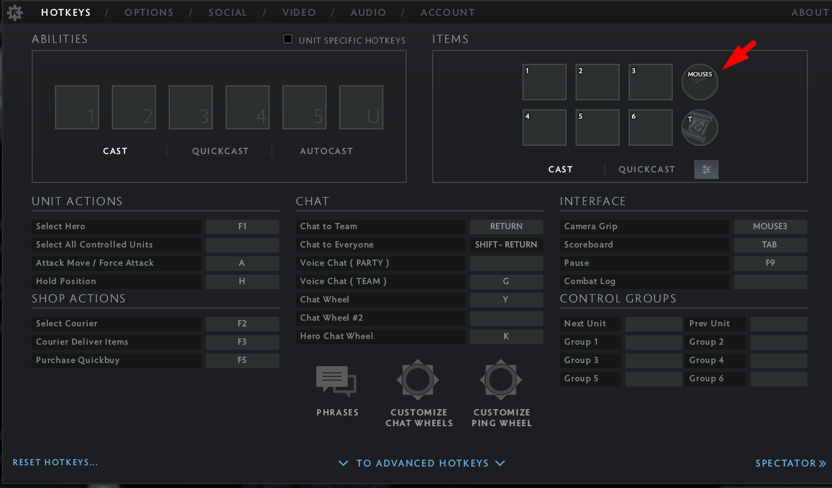
Task: Set Group 5 key field
Action: click(x=654, y=379)
